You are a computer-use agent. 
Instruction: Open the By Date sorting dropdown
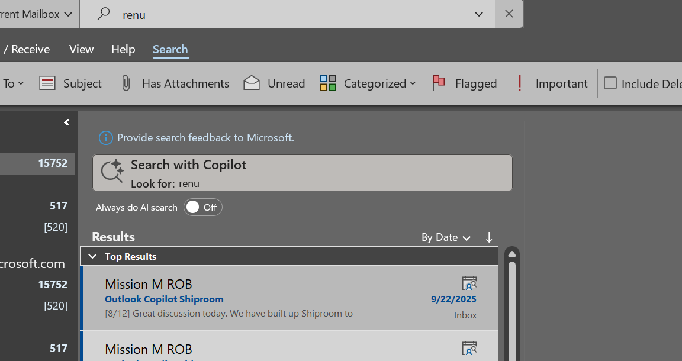[x=446, y=237]
